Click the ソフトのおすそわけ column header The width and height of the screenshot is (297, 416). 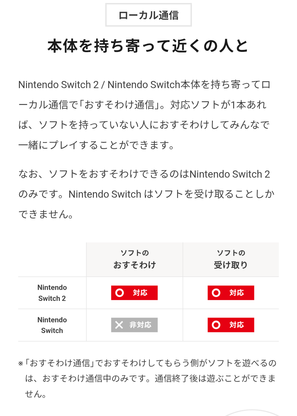click(x=134, y=259)
